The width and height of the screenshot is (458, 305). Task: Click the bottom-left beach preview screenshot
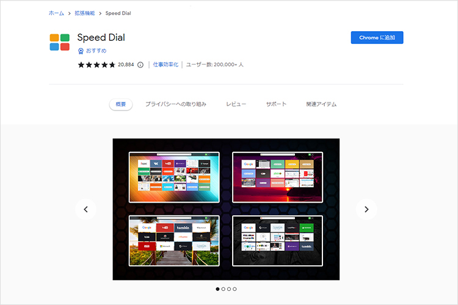(174, 241)
